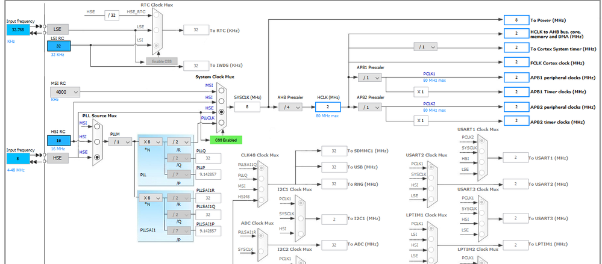This screenshot has width=602, height=264.
Task: Expand the PLLM divider dropdown
Action: click(120, 142)
